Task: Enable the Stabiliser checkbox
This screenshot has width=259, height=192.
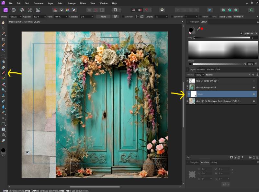Action: tap(123, 17)
